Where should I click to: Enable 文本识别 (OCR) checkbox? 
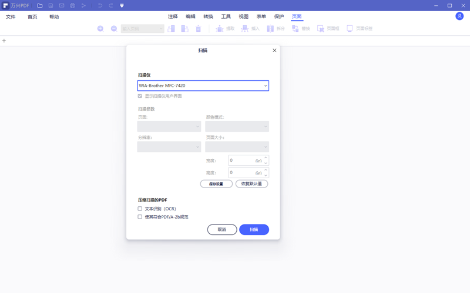(x=140, y=209)
